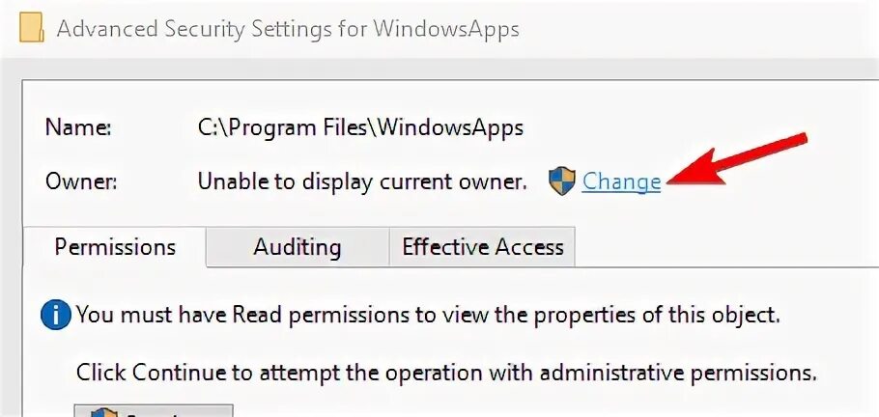Click the Name label

pyautogui.click(x=78, y=127)
